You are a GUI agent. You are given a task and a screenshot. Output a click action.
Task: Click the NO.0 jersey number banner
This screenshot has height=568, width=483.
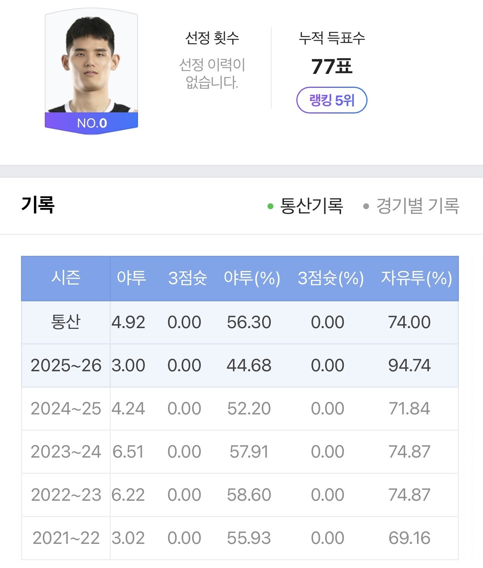pos(92,123)
